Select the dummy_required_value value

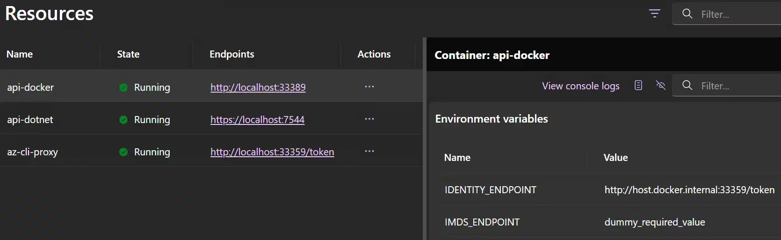[655, 222]
